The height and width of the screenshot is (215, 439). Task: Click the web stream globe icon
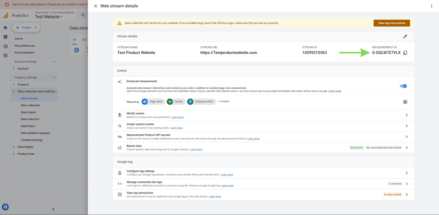point(76,50)
